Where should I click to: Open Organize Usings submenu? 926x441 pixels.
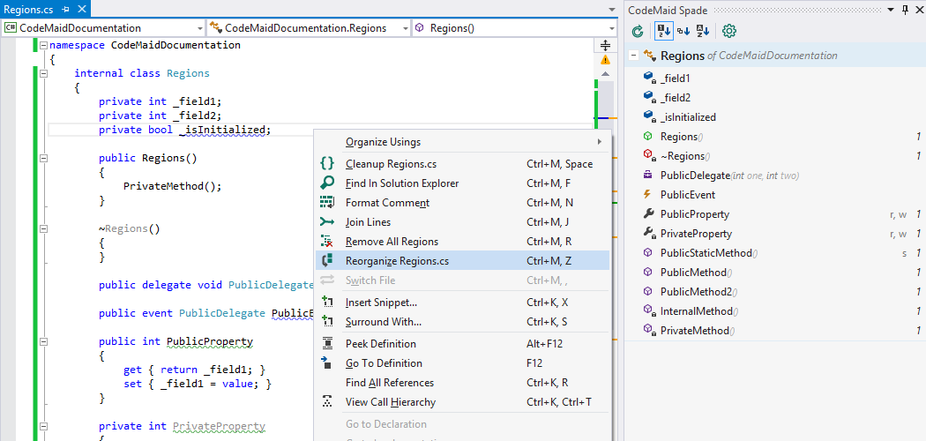[462, 142]
